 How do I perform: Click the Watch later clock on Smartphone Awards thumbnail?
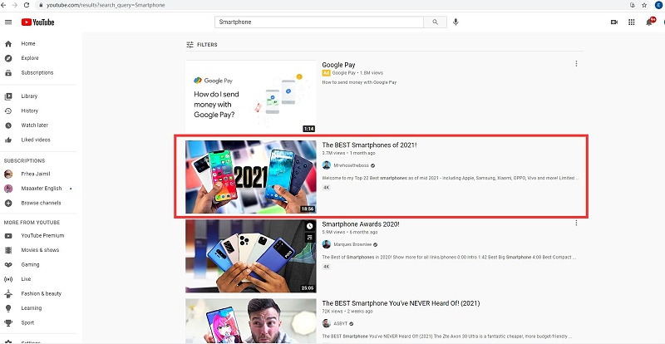309,225
